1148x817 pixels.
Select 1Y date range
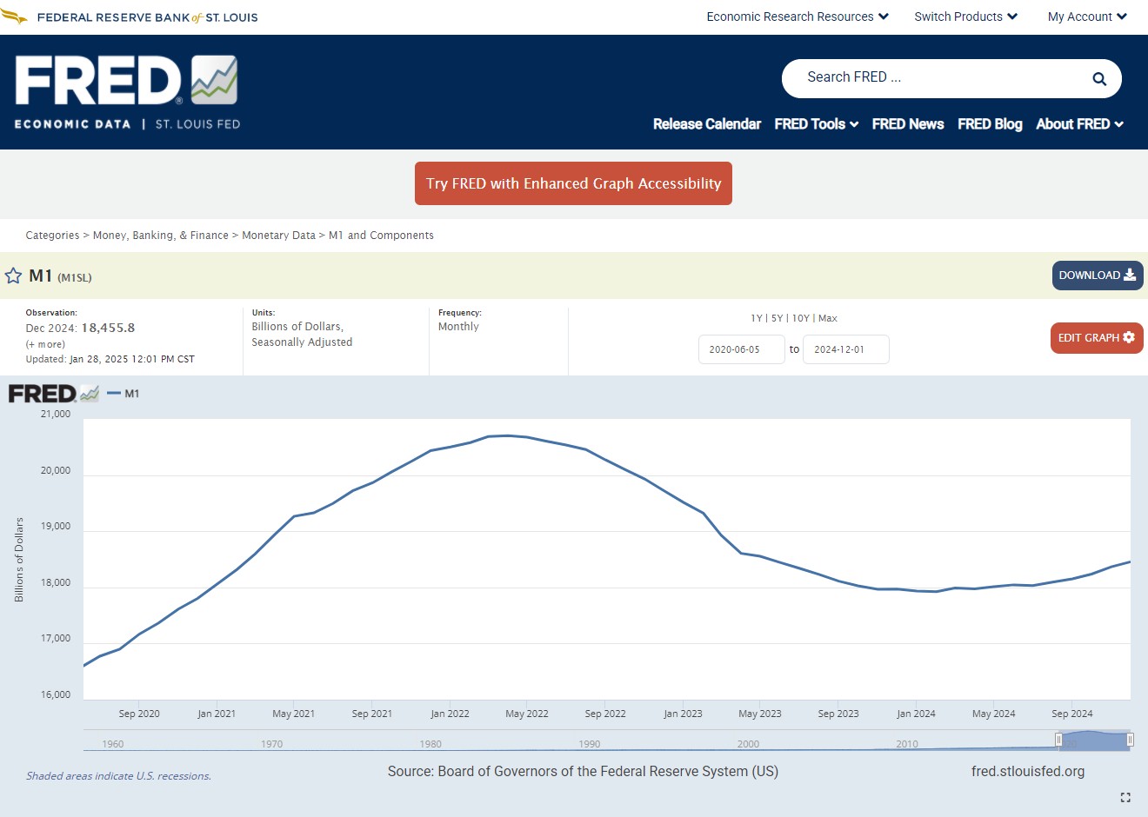tap(757, 318)
